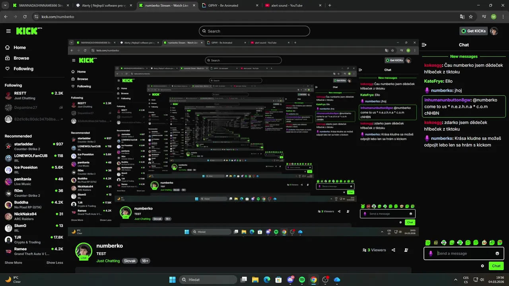The height and width of the screenshot is (286, 509).
Task: Click the Windows Start button
Action: (x=172, y=280)
